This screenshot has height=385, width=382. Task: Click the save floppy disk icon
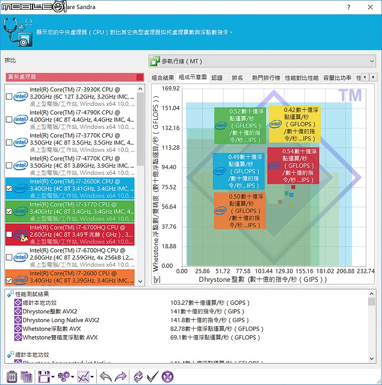[44, 376]
